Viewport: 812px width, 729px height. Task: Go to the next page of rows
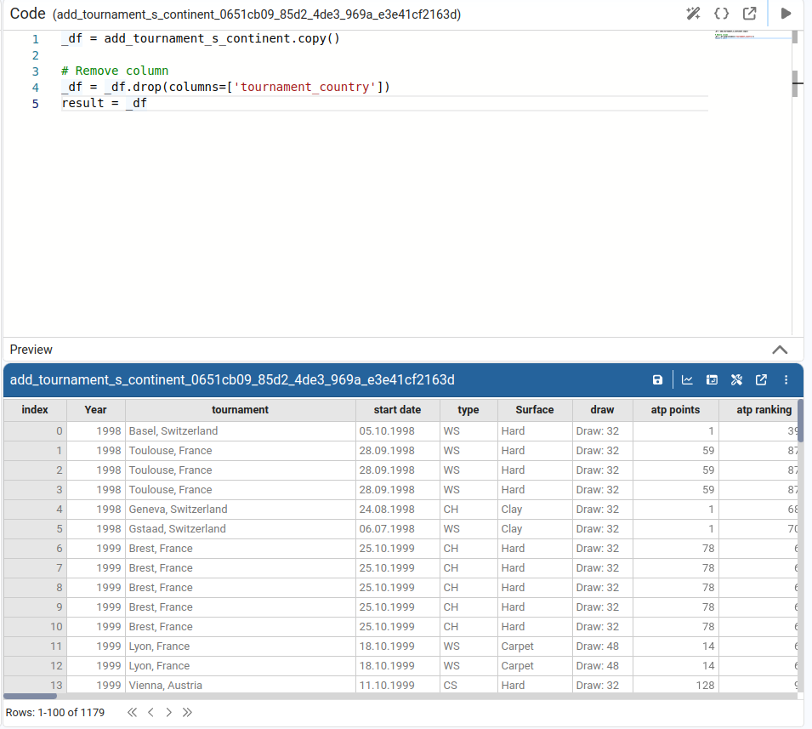[168, 712]
